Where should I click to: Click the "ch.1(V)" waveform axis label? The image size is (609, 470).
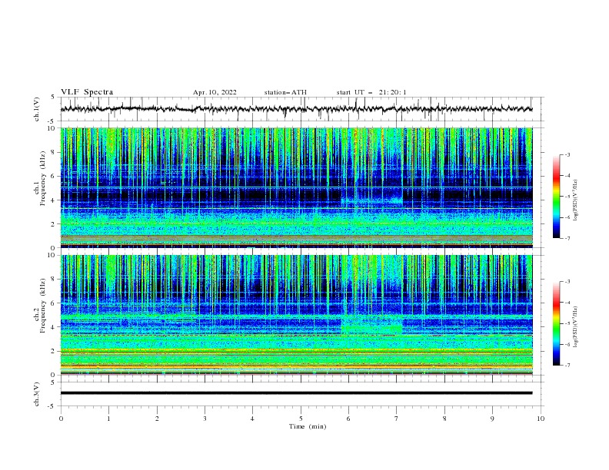37,109
